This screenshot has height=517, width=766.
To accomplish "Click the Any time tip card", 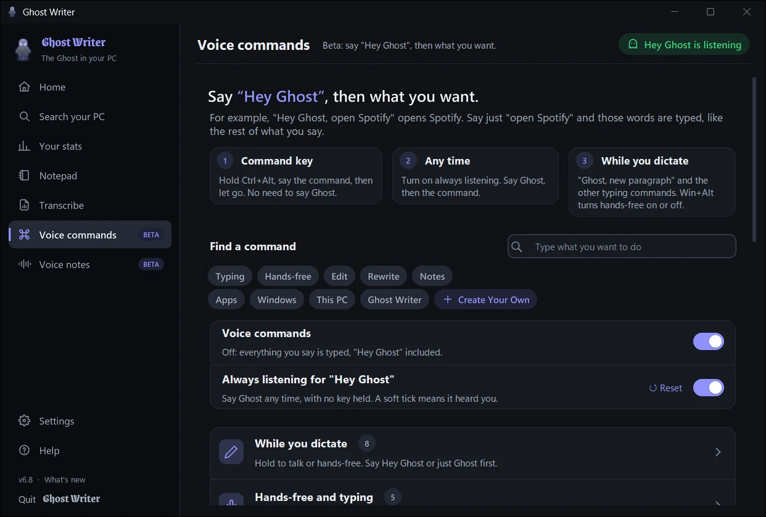I will pos(476,176).
